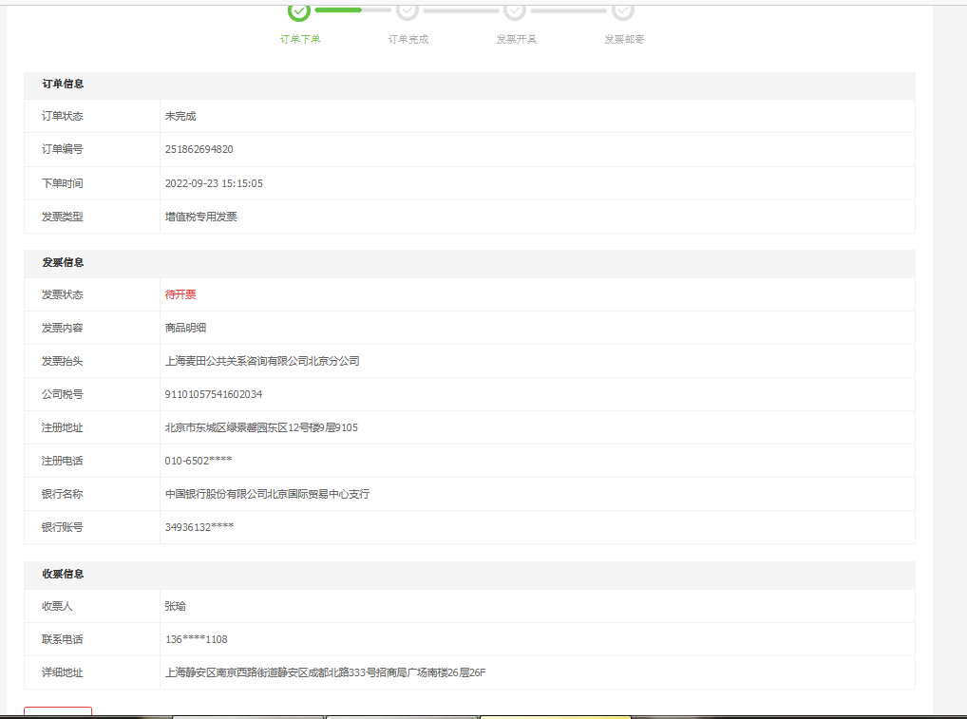
Task: Click the bank name 中国银行股份有限公司北京国际贸易中心支行
Action: (267, 495)
